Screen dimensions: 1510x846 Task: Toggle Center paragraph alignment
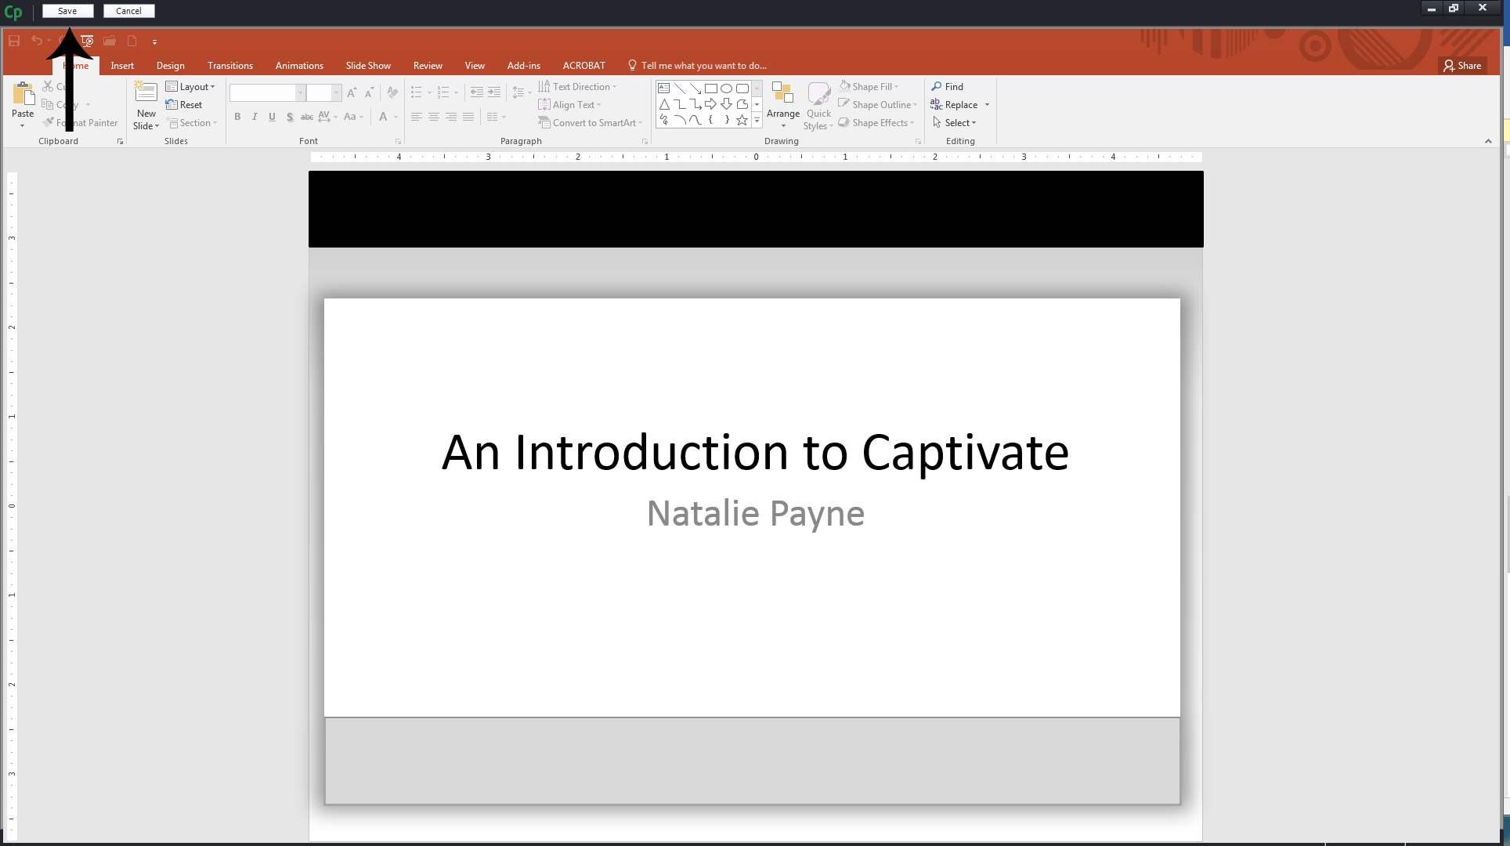coord(434,117)
